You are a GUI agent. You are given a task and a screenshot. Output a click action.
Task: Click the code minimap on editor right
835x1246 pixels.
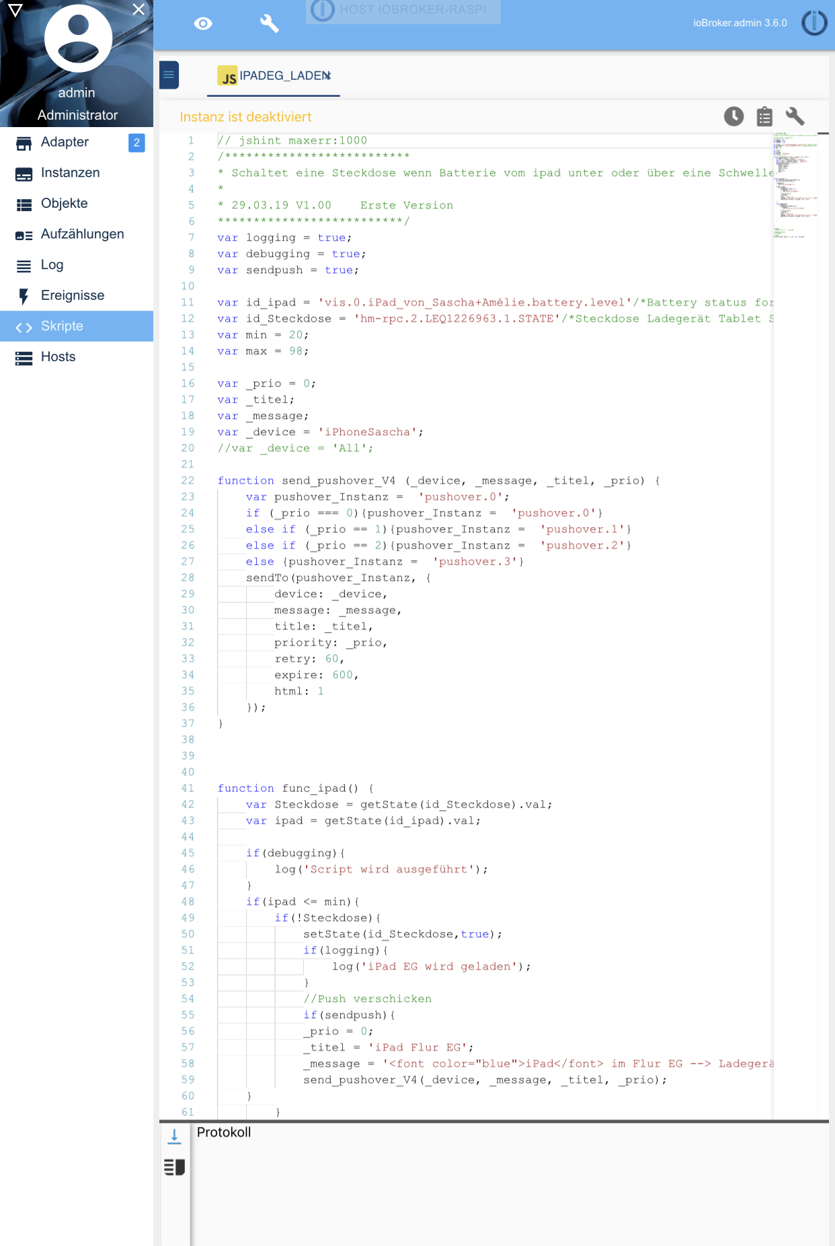pos(795,186)
